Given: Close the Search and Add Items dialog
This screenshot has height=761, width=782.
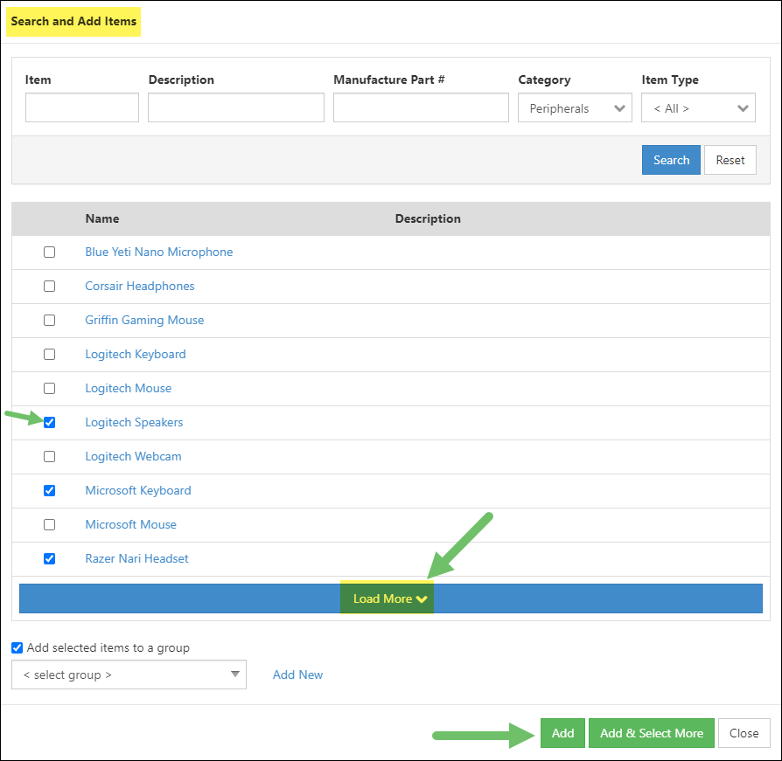Looking at the screenshot, I should [x=744, y=733].
